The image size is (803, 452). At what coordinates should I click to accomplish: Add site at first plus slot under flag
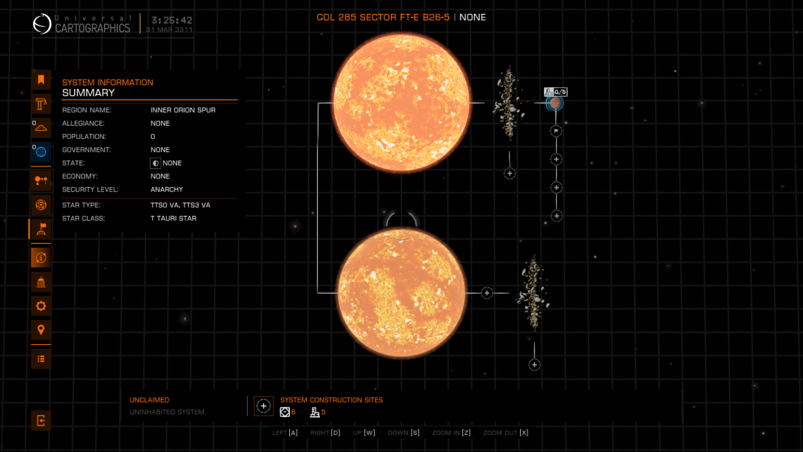[556, 159]
